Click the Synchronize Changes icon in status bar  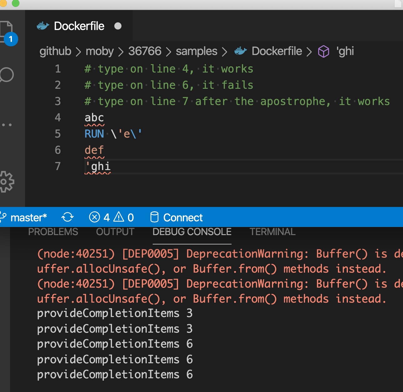point(67,217)
